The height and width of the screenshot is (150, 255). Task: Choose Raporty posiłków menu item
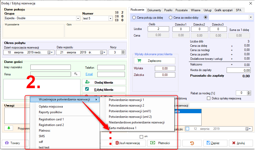[x=65, y=112]
